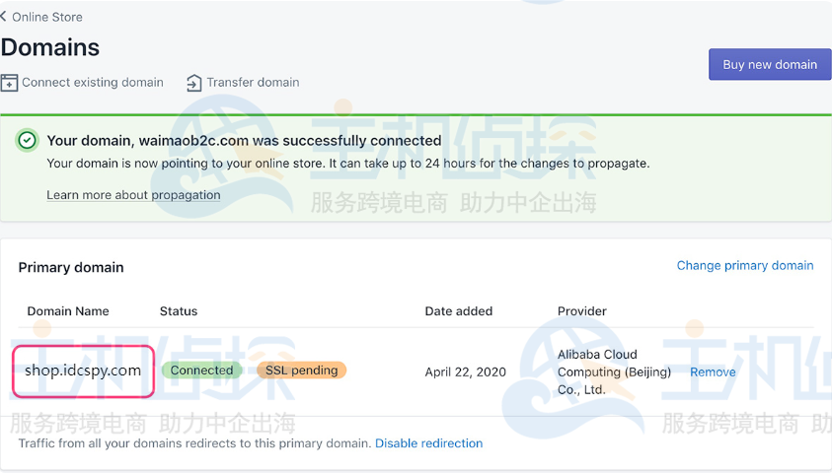Go back via Online Store breadcrumb text
Image resolution: width=832 pixels, height=473 pixels.
tap(47, 17)
